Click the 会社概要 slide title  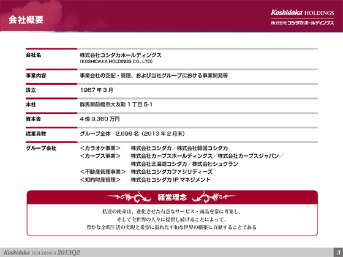pyautogui.click(x=26, y=20)
